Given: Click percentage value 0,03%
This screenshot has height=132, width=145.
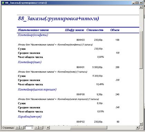Looking at the screenshot, I should pyautogui.click(x=100, y=111).
